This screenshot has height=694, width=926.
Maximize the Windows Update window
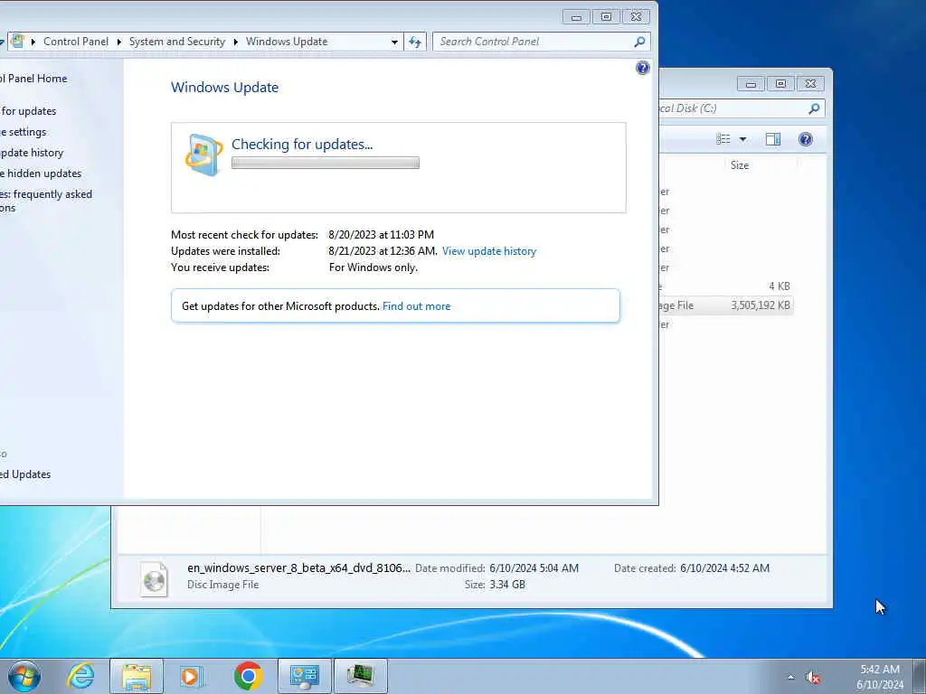click(606, 17)
